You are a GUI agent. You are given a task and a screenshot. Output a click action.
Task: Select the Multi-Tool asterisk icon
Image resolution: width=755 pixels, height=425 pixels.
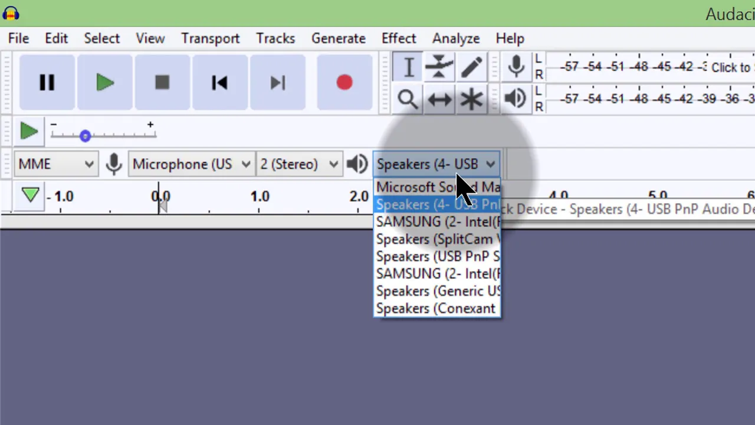471,99
